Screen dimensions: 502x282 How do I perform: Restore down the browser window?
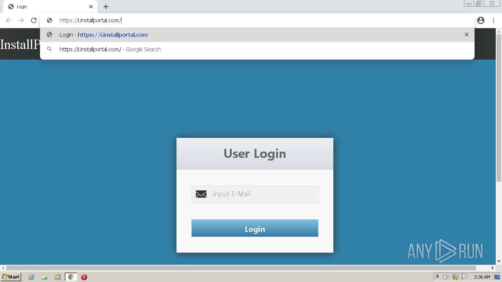479,4
